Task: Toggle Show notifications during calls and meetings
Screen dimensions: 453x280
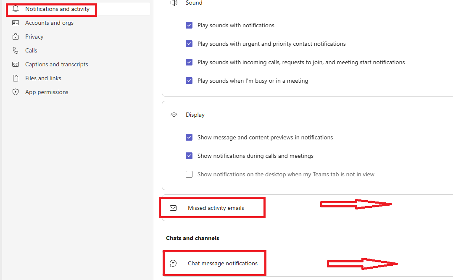Action: (189, 156)
